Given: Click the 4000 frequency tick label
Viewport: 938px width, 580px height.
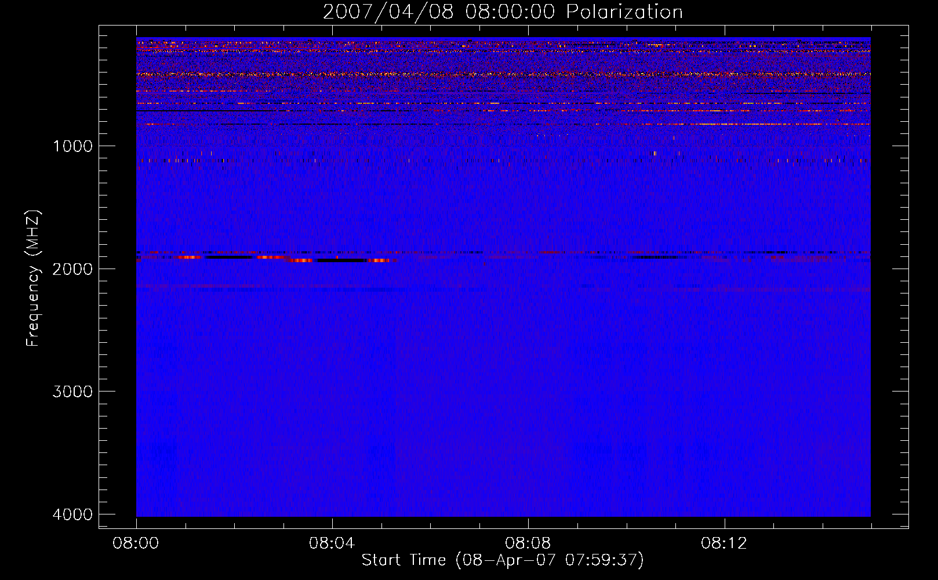Looking at the screenshot, I should 72,514.
